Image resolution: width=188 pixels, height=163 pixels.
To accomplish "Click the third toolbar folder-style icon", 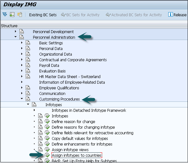I will click(x=20, y=15).
